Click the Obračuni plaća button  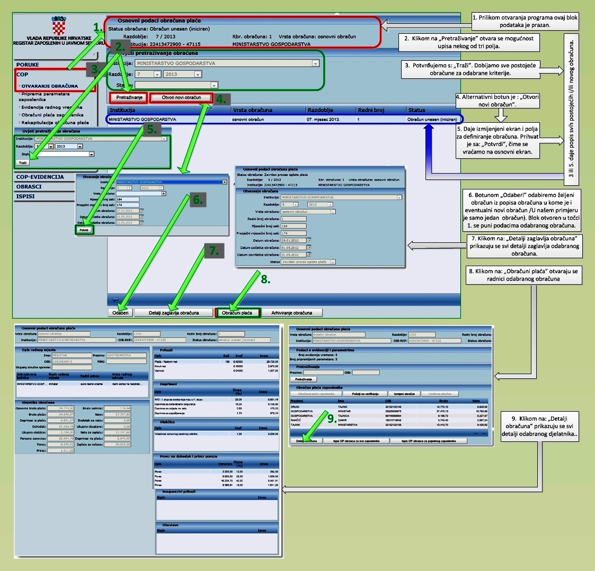pos(237,313)
